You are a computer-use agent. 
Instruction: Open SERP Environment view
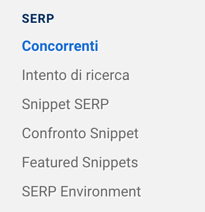(81, 191)
